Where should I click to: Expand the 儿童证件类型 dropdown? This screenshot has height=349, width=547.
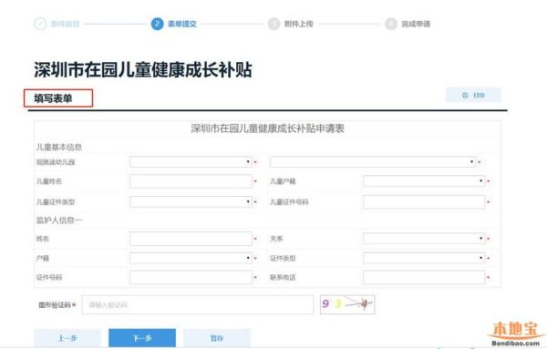tap(191, 201)
